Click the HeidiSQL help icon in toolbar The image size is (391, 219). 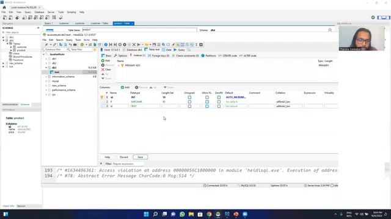tap(106, 44)
